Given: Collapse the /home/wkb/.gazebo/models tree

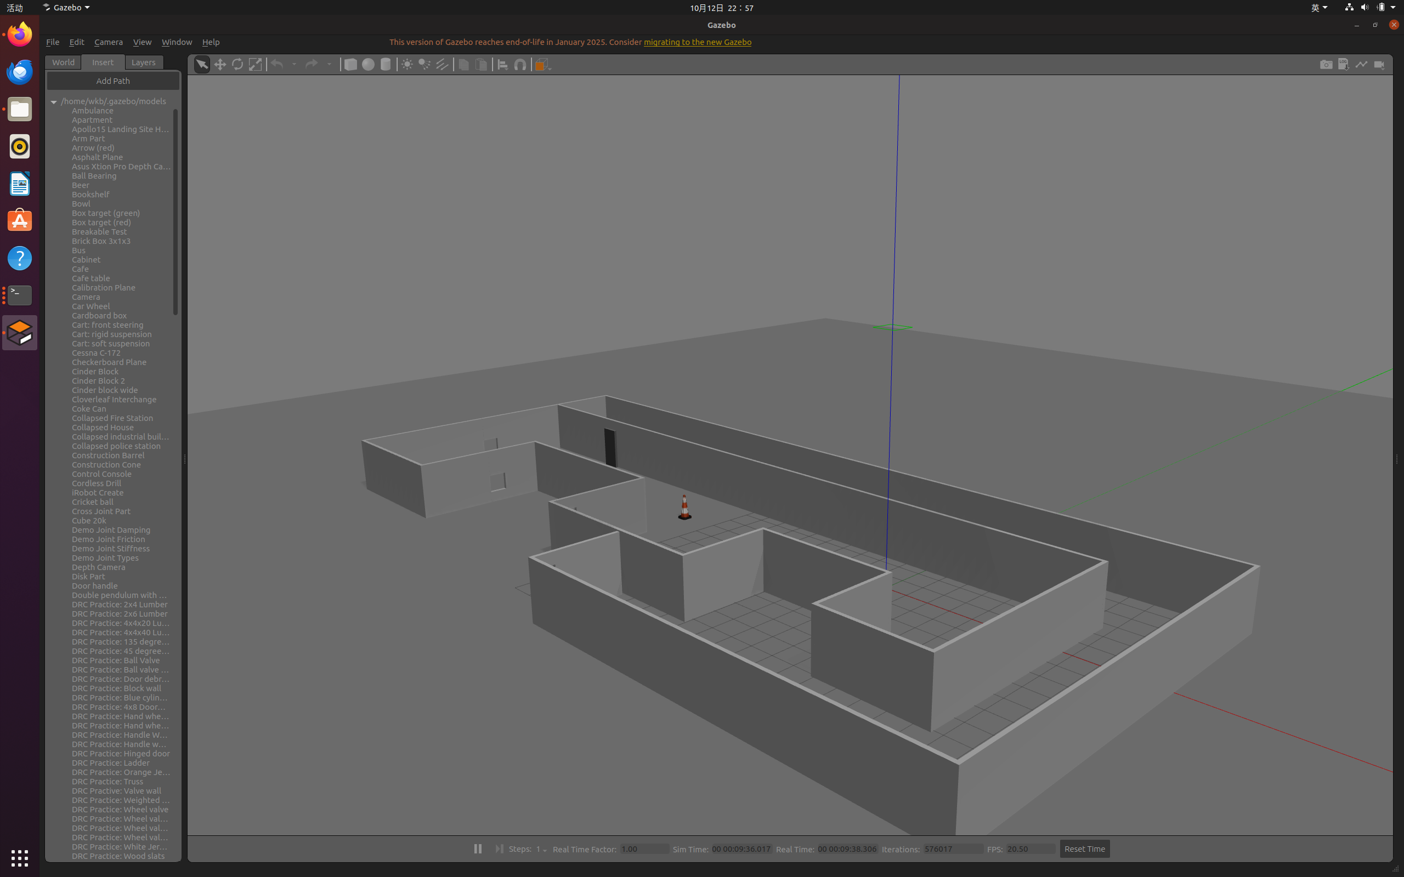Looking at the screenshot, I should 54,101.
